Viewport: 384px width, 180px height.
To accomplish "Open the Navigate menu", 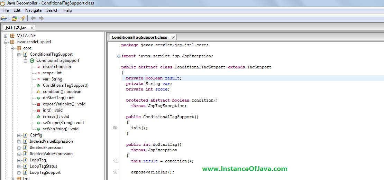I will pyautogui.click(x=34, y=10).
